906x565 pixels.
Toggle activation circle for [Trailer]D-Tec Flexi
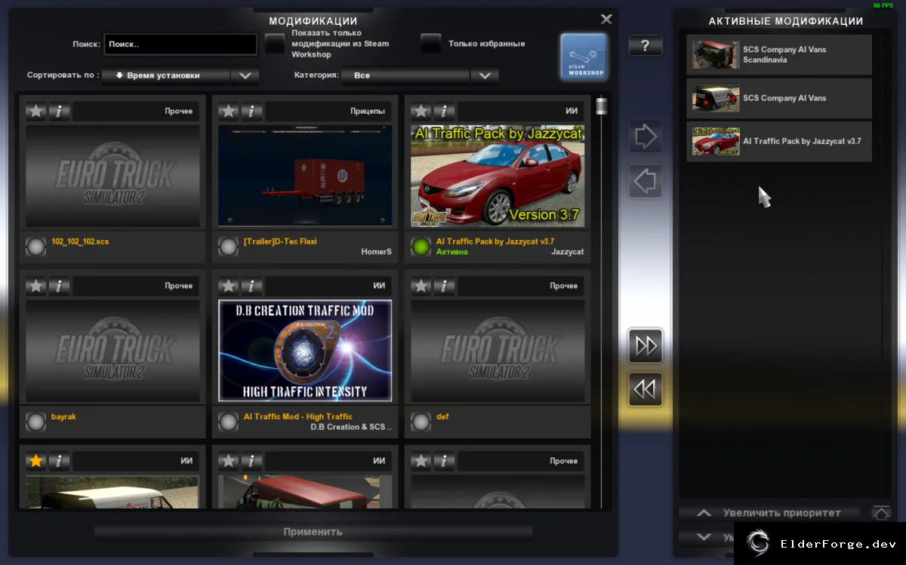coord(228,247)
